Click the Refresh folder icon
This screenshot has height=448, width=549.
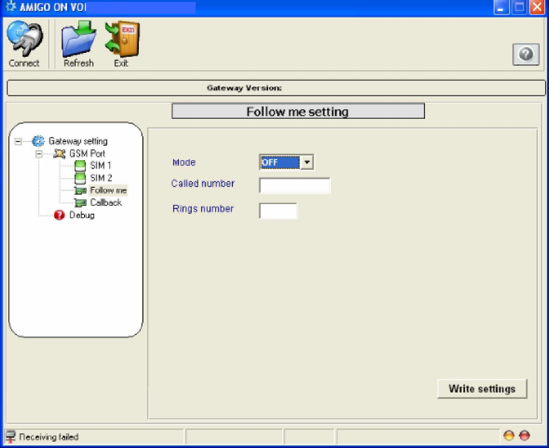click(79, 39)
